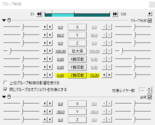This screenshot has width=155, height=125.
Task: Collapse the 座標 section triangle
Action: (4, 97)
